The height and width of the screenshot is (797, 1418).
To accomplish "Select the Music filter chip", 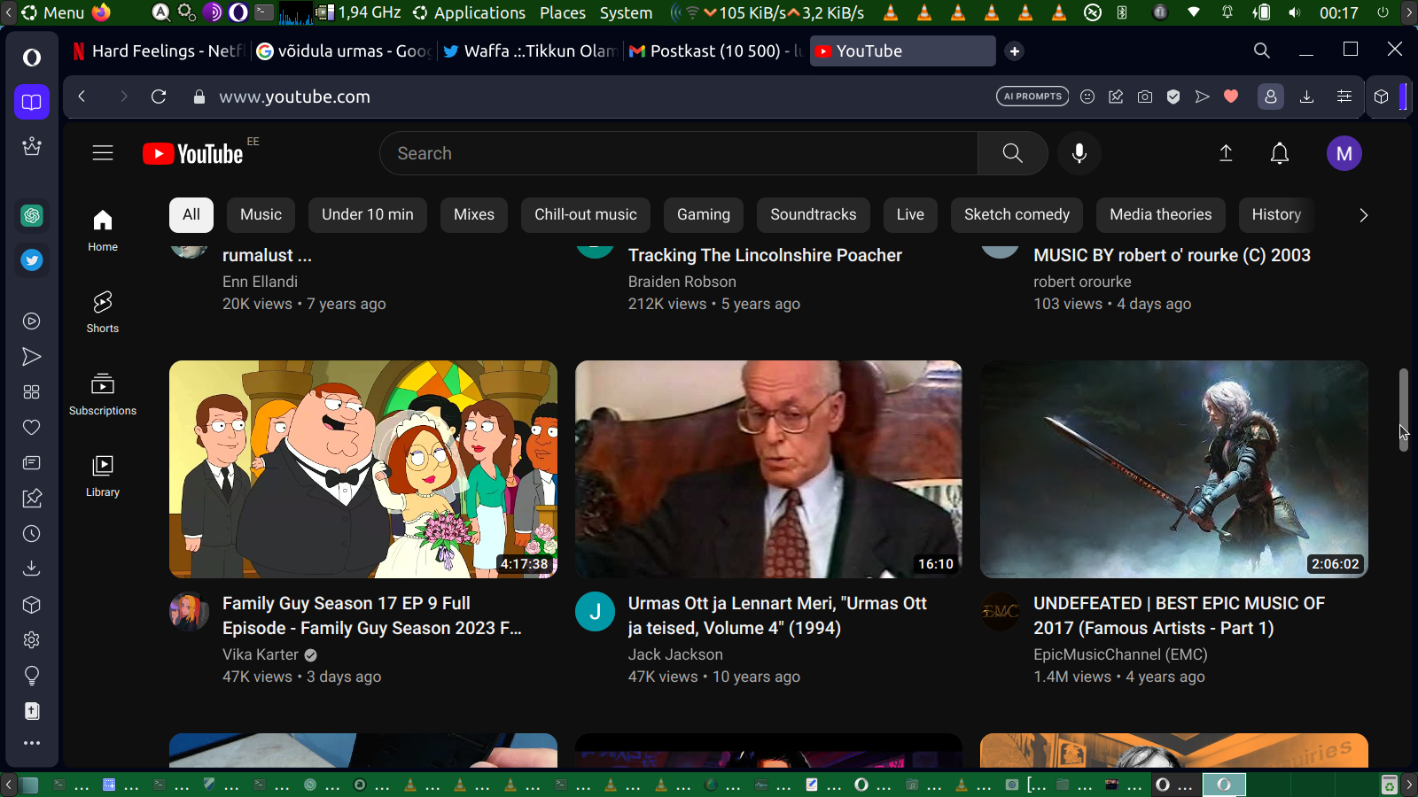I will tap(261, 214).
